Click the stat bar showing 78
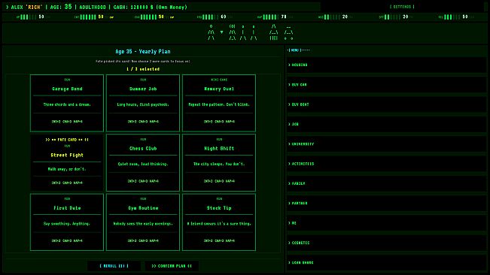 (272, 17)
